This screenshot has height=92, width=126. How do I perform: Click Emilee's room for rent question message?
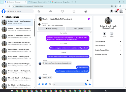coord(57,63)
